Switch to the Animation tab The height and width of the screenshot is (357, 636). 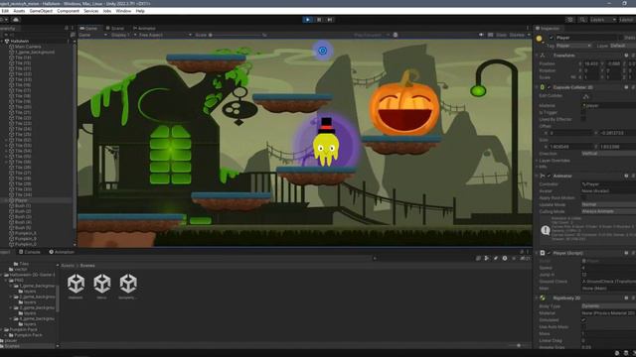tap(62, 252)
